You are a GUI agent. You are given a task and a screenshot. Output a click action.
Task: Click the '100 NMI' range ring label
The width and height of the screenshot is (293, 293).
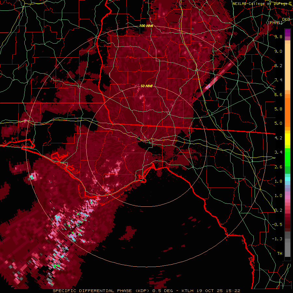[146, 26]
